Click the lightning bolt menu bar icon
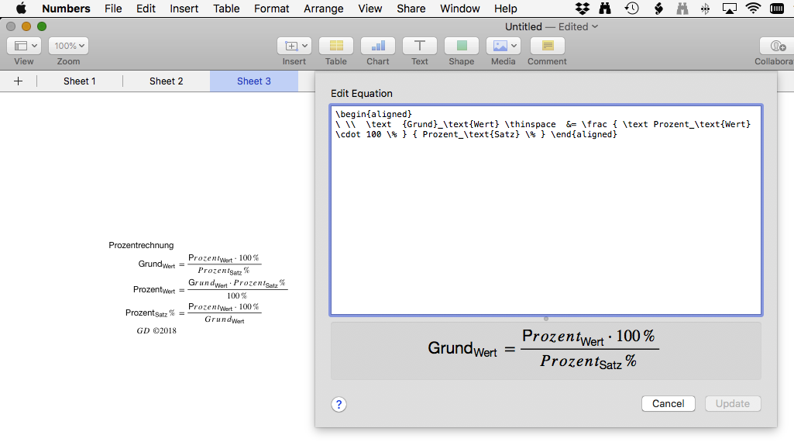The image size is (794, 442). coord(658,9)
